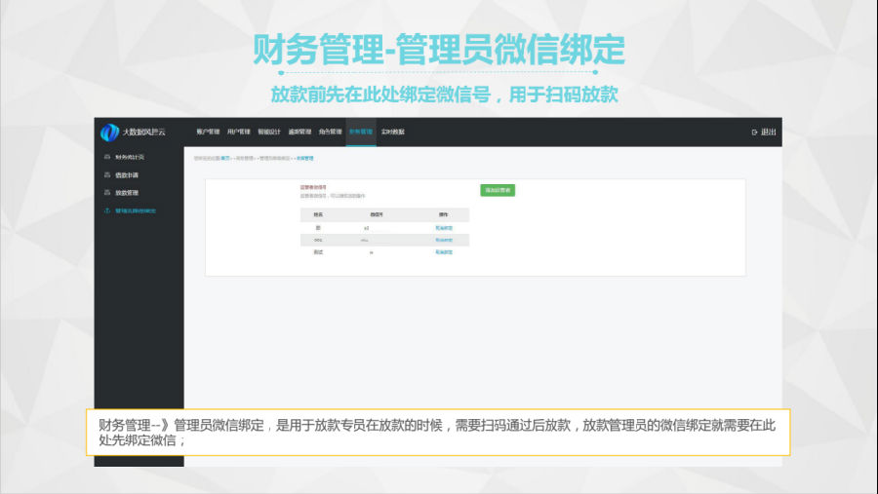
Task: Select the fourth top navigation menu item
Action: (299, 132)
